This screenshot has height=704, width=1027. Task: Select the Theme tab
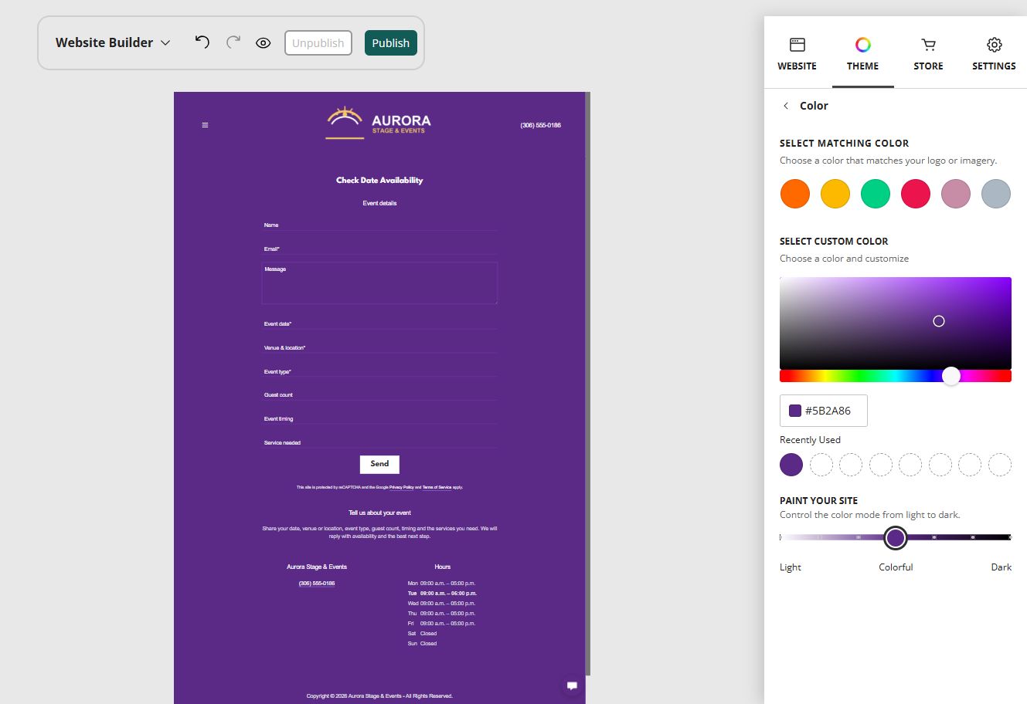pyautogui.click(x=862, y=54)
